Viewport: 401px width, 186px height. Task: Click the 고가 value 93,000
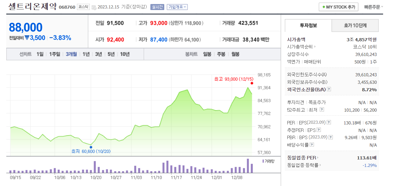pos(159,23)
